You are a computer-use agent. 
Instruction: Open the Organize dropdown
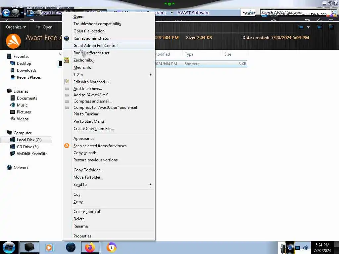(16, 27)
